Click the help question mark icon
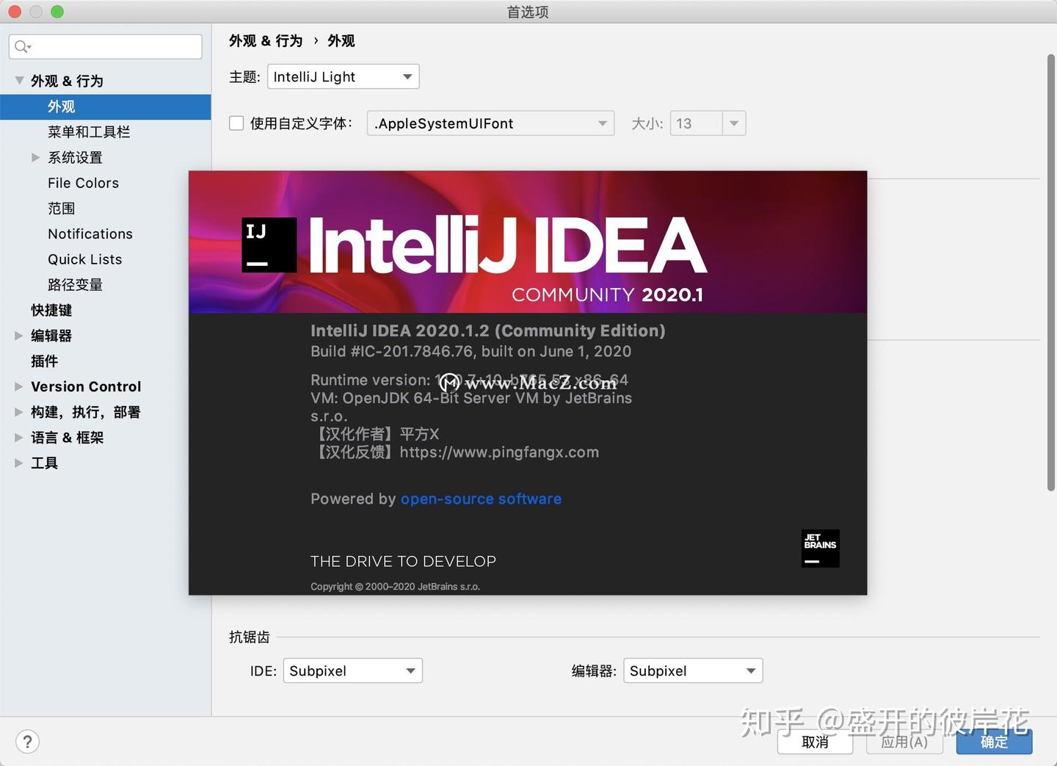The height and width of the screenshot is (766, 1057). click(27, 741)
